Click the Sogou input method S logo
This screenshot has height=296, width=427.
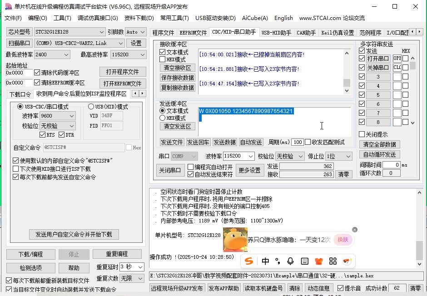(249, 261)
